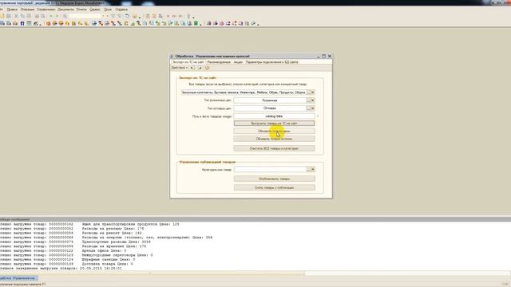The image size is (511, 287).
Task: Select log row Доставка товара Цена: 0
Action: pos(66,264)
